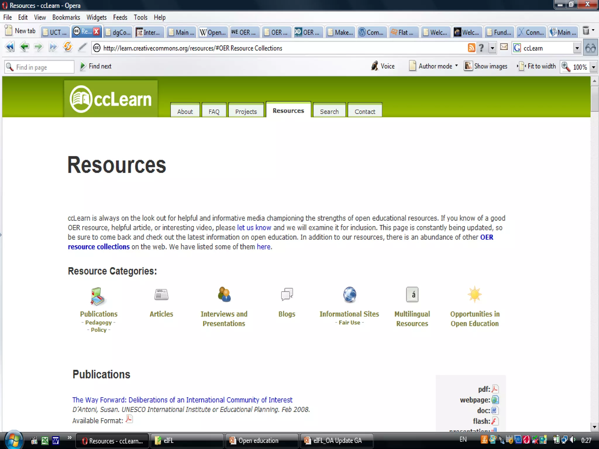Expand the zoom 100% dropdown

point(593,67)
